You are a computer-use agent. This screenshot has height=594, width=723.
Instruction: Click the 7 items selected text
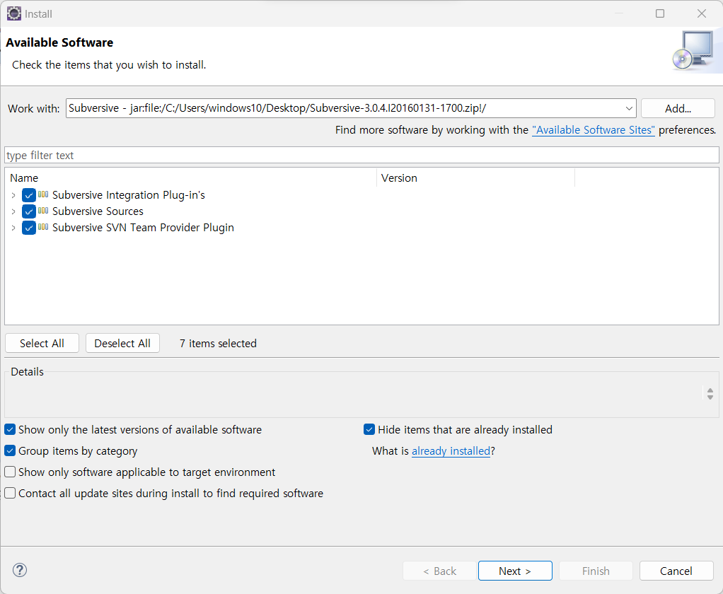tap(218, 343)
